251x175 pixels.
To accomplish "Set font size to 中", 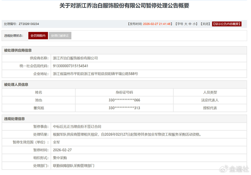I will (190, 24).
